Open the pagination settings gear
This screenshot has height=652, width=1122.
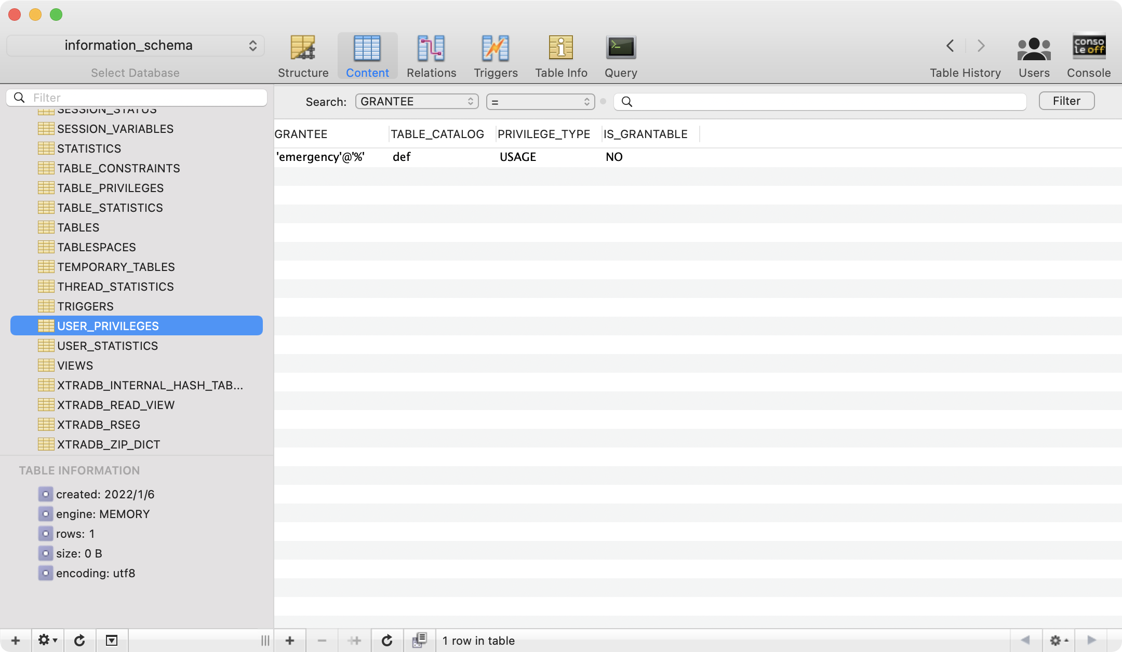tap(1059, 641)
